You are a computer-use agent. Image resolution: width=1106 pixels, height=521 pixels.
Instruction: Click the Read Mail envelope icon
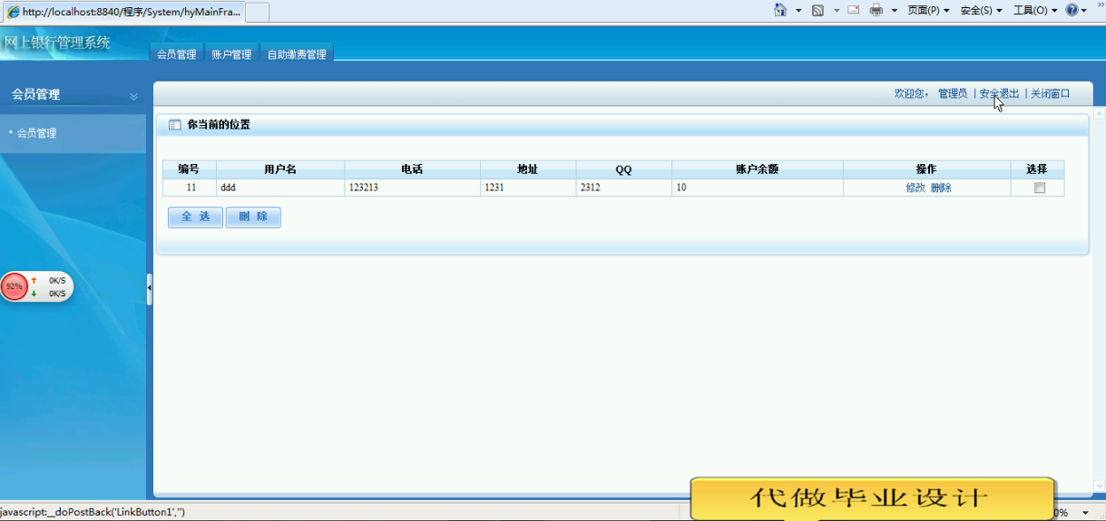click(854, 10)
